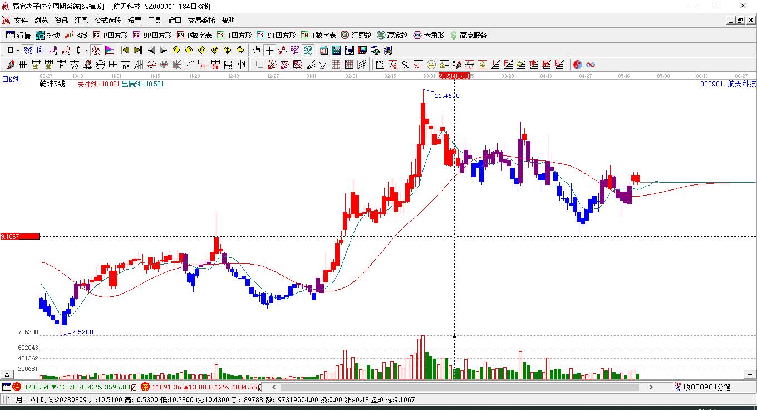Viewport: 757px width, 410px height.
Task: Click the horizontal scrollbar right arrow
Action: tap(651, 387)
